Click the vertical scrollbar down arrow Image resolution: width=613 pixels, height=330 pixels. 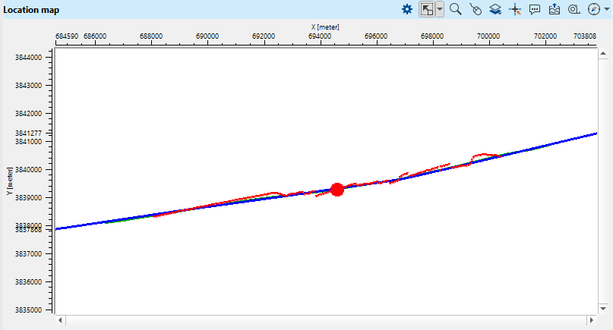point(604,308)
